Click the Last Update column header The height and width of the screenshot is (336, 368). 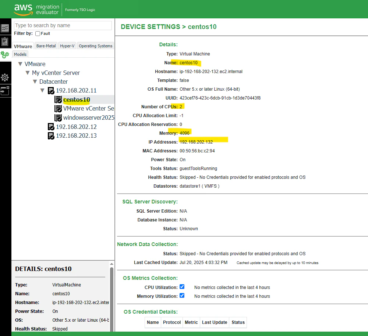[x=215, y=322]
